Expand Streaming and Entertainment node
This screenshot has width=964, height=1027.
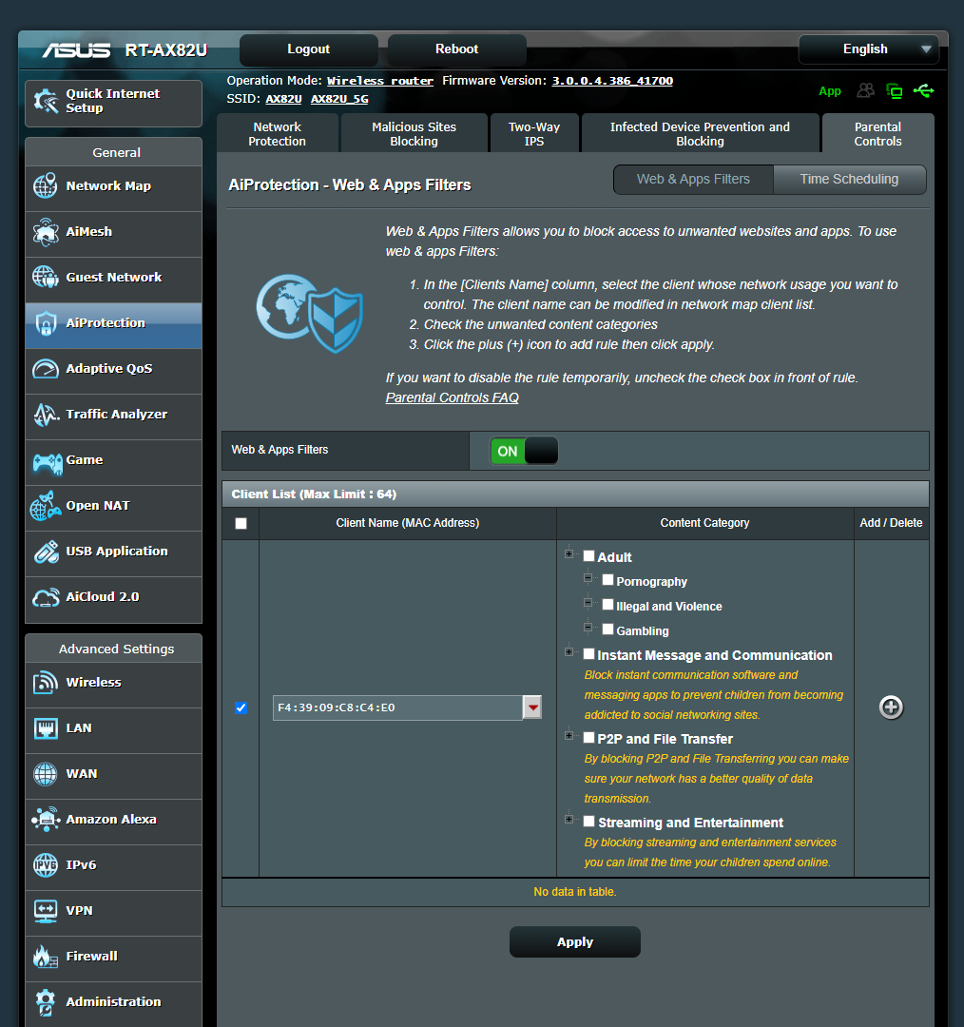point(569,820)
